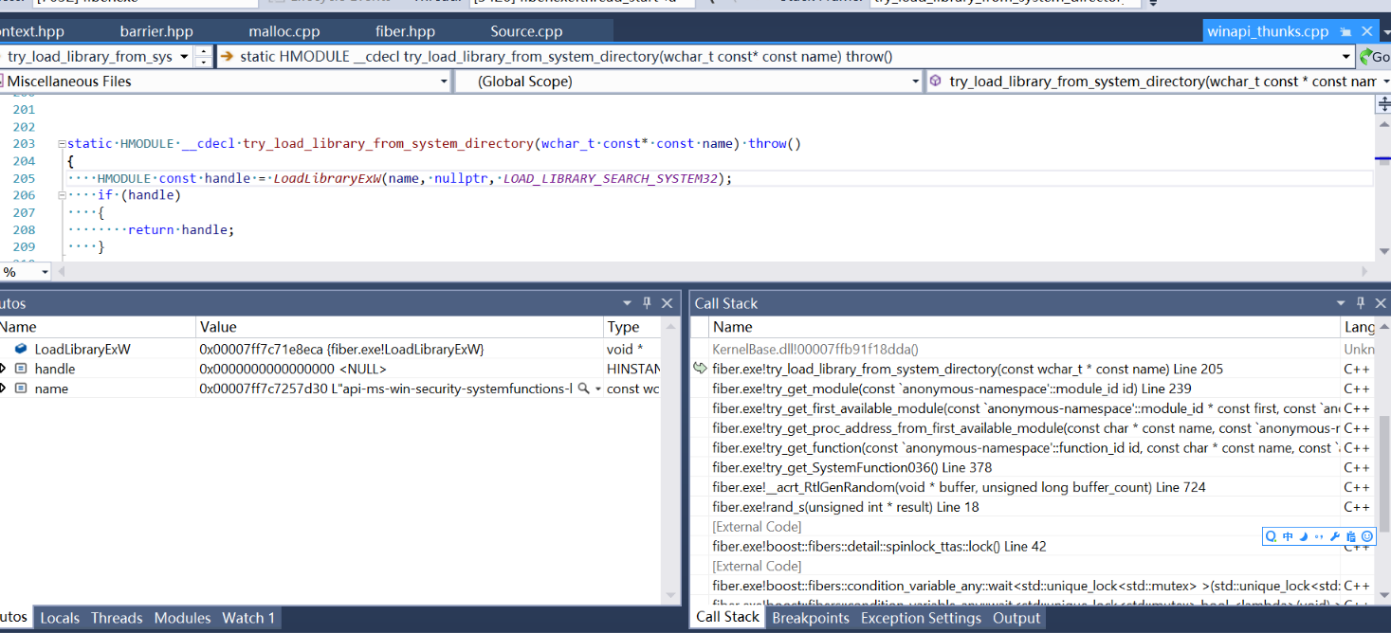Click the clipboard icon on the IME toolbar
The width and height of the screenshot is (1391, 633).
(x=1350, y=535)
